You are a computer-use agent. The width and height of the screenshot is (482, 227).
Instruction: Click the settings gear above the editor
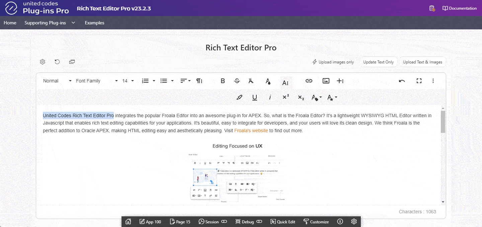pyautogui.click(x=43, y=62)
